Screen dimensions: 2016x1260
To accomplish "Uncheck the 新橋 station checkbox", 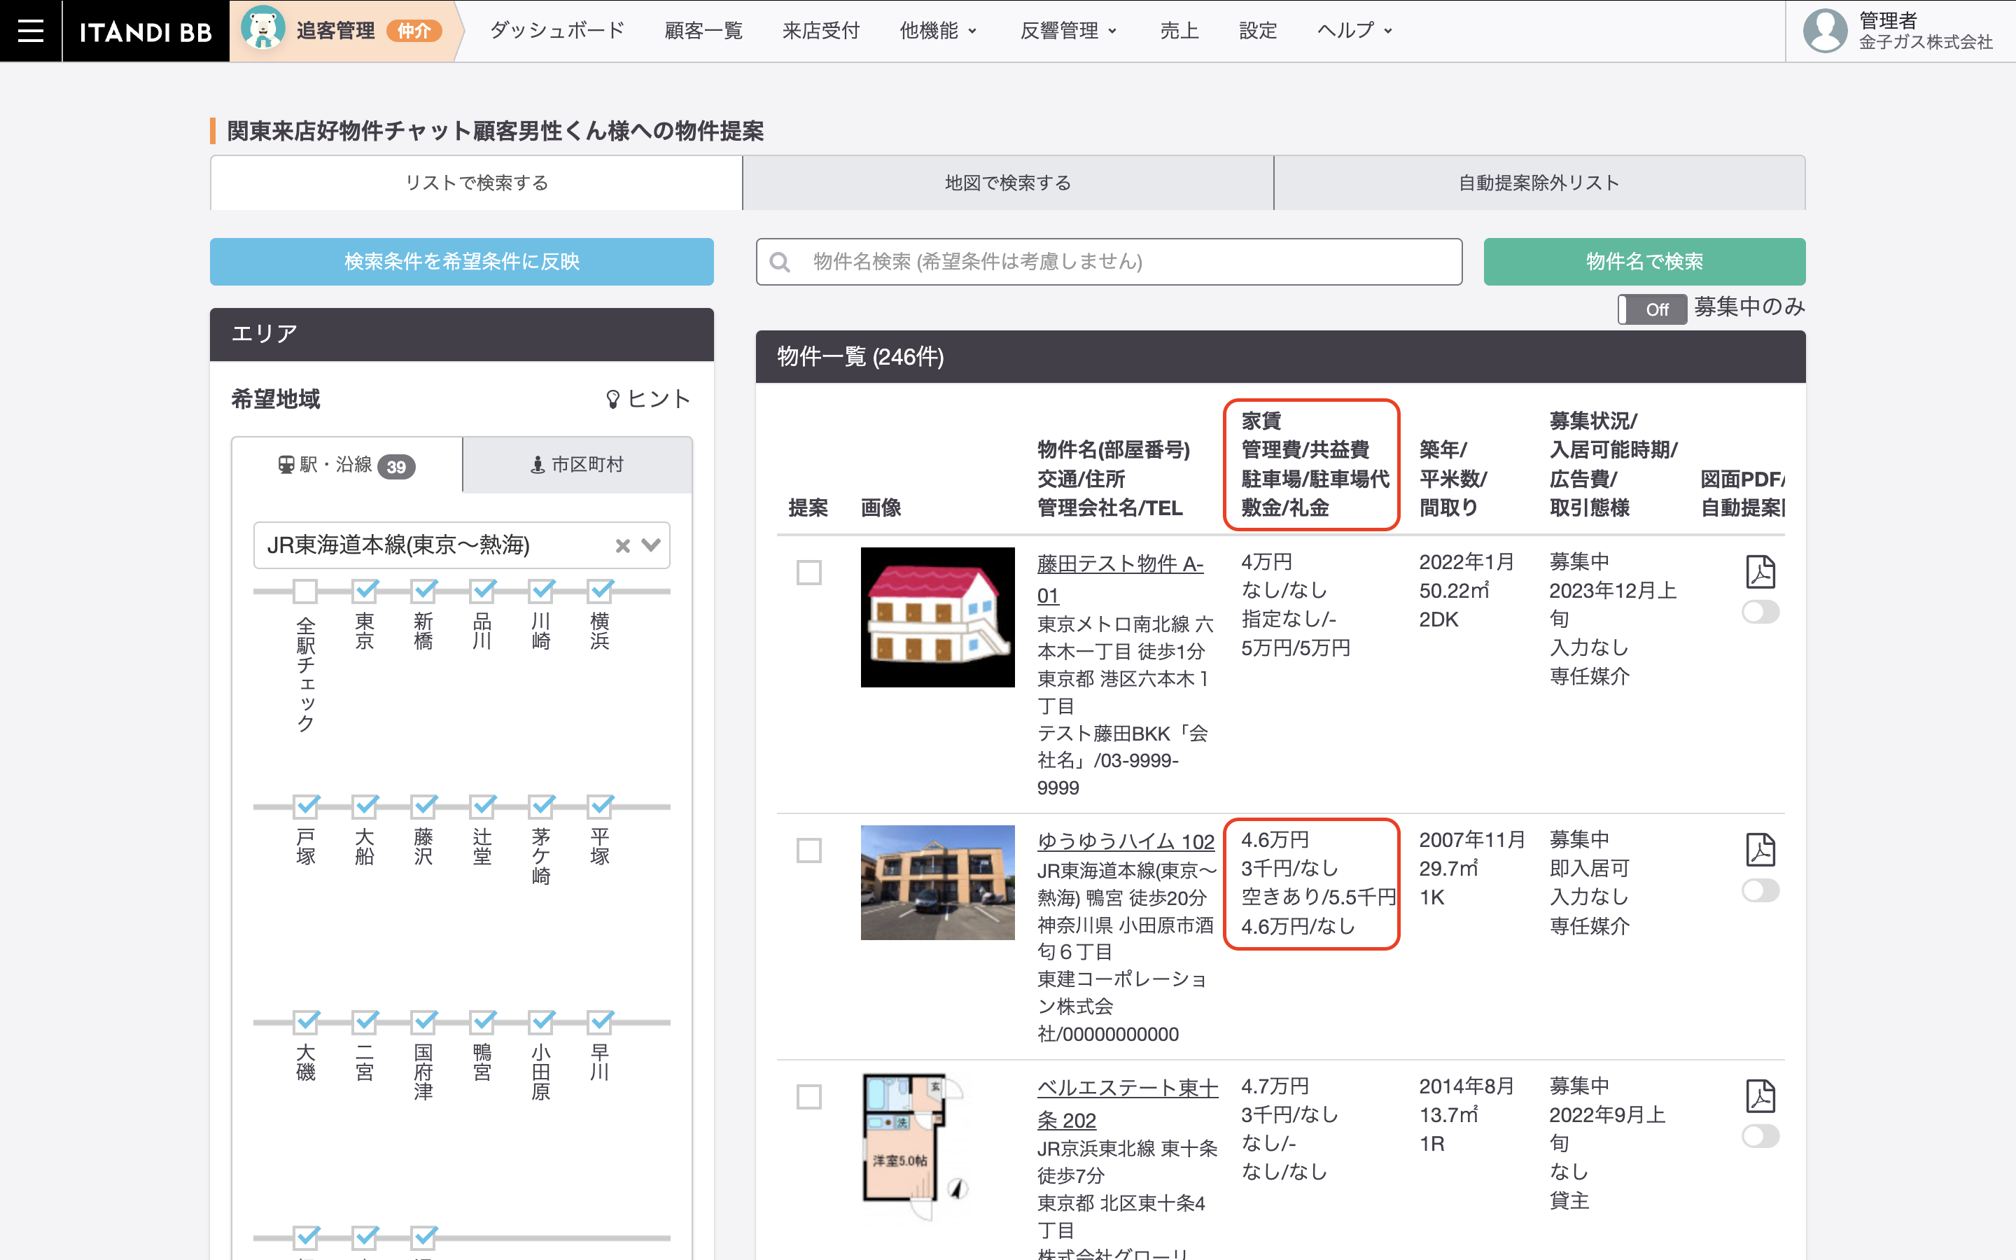I will [x=424, y=591].
